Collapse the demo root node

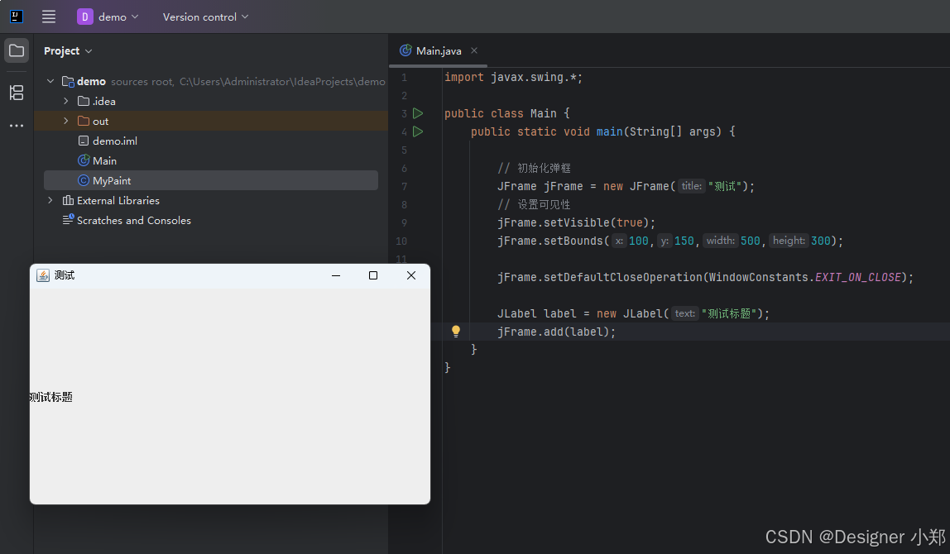click(x=50, y=81)
